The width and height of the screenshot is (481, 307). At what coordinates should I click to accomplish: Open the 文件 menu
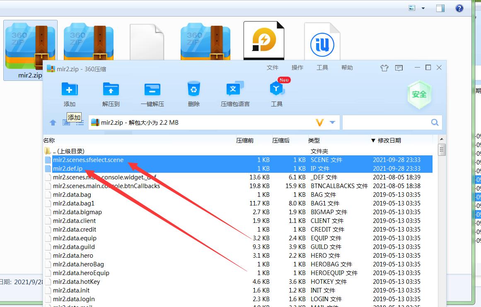272,68
